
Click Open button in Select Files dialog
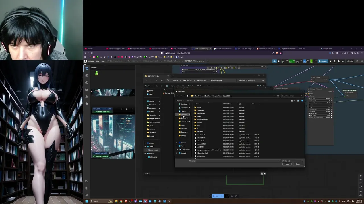(x=287, y=164)
